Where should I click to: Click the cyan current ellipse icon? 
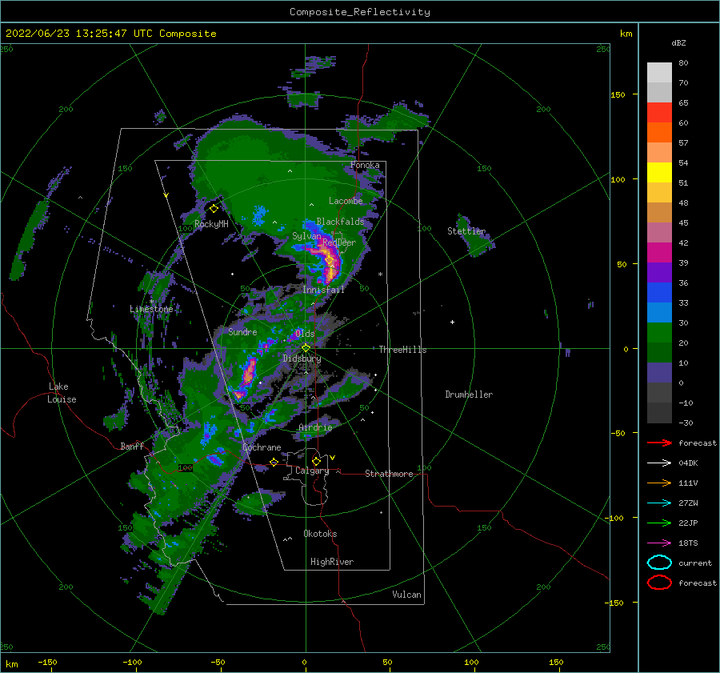point(659,563)
